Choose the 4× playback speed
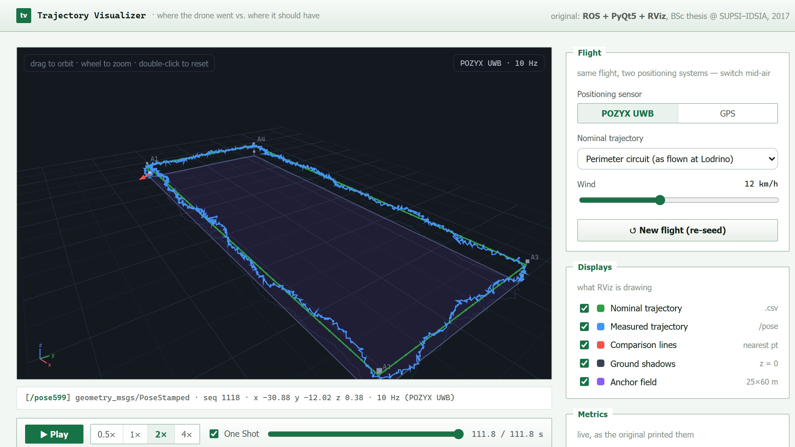The height and width of the screenshot is (447, 795). tap(187, 434)
